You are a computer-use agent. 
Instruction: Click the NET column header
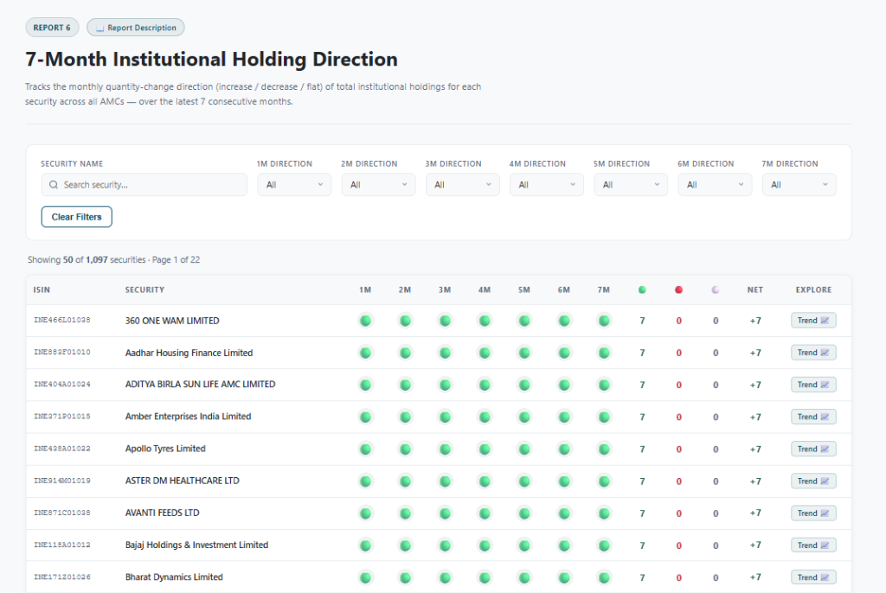click(755, 290)
